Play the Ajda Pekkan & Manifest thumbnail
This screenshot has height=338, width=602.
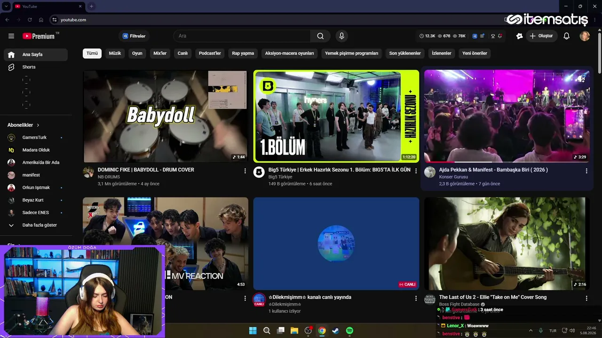tap(507, 116)
